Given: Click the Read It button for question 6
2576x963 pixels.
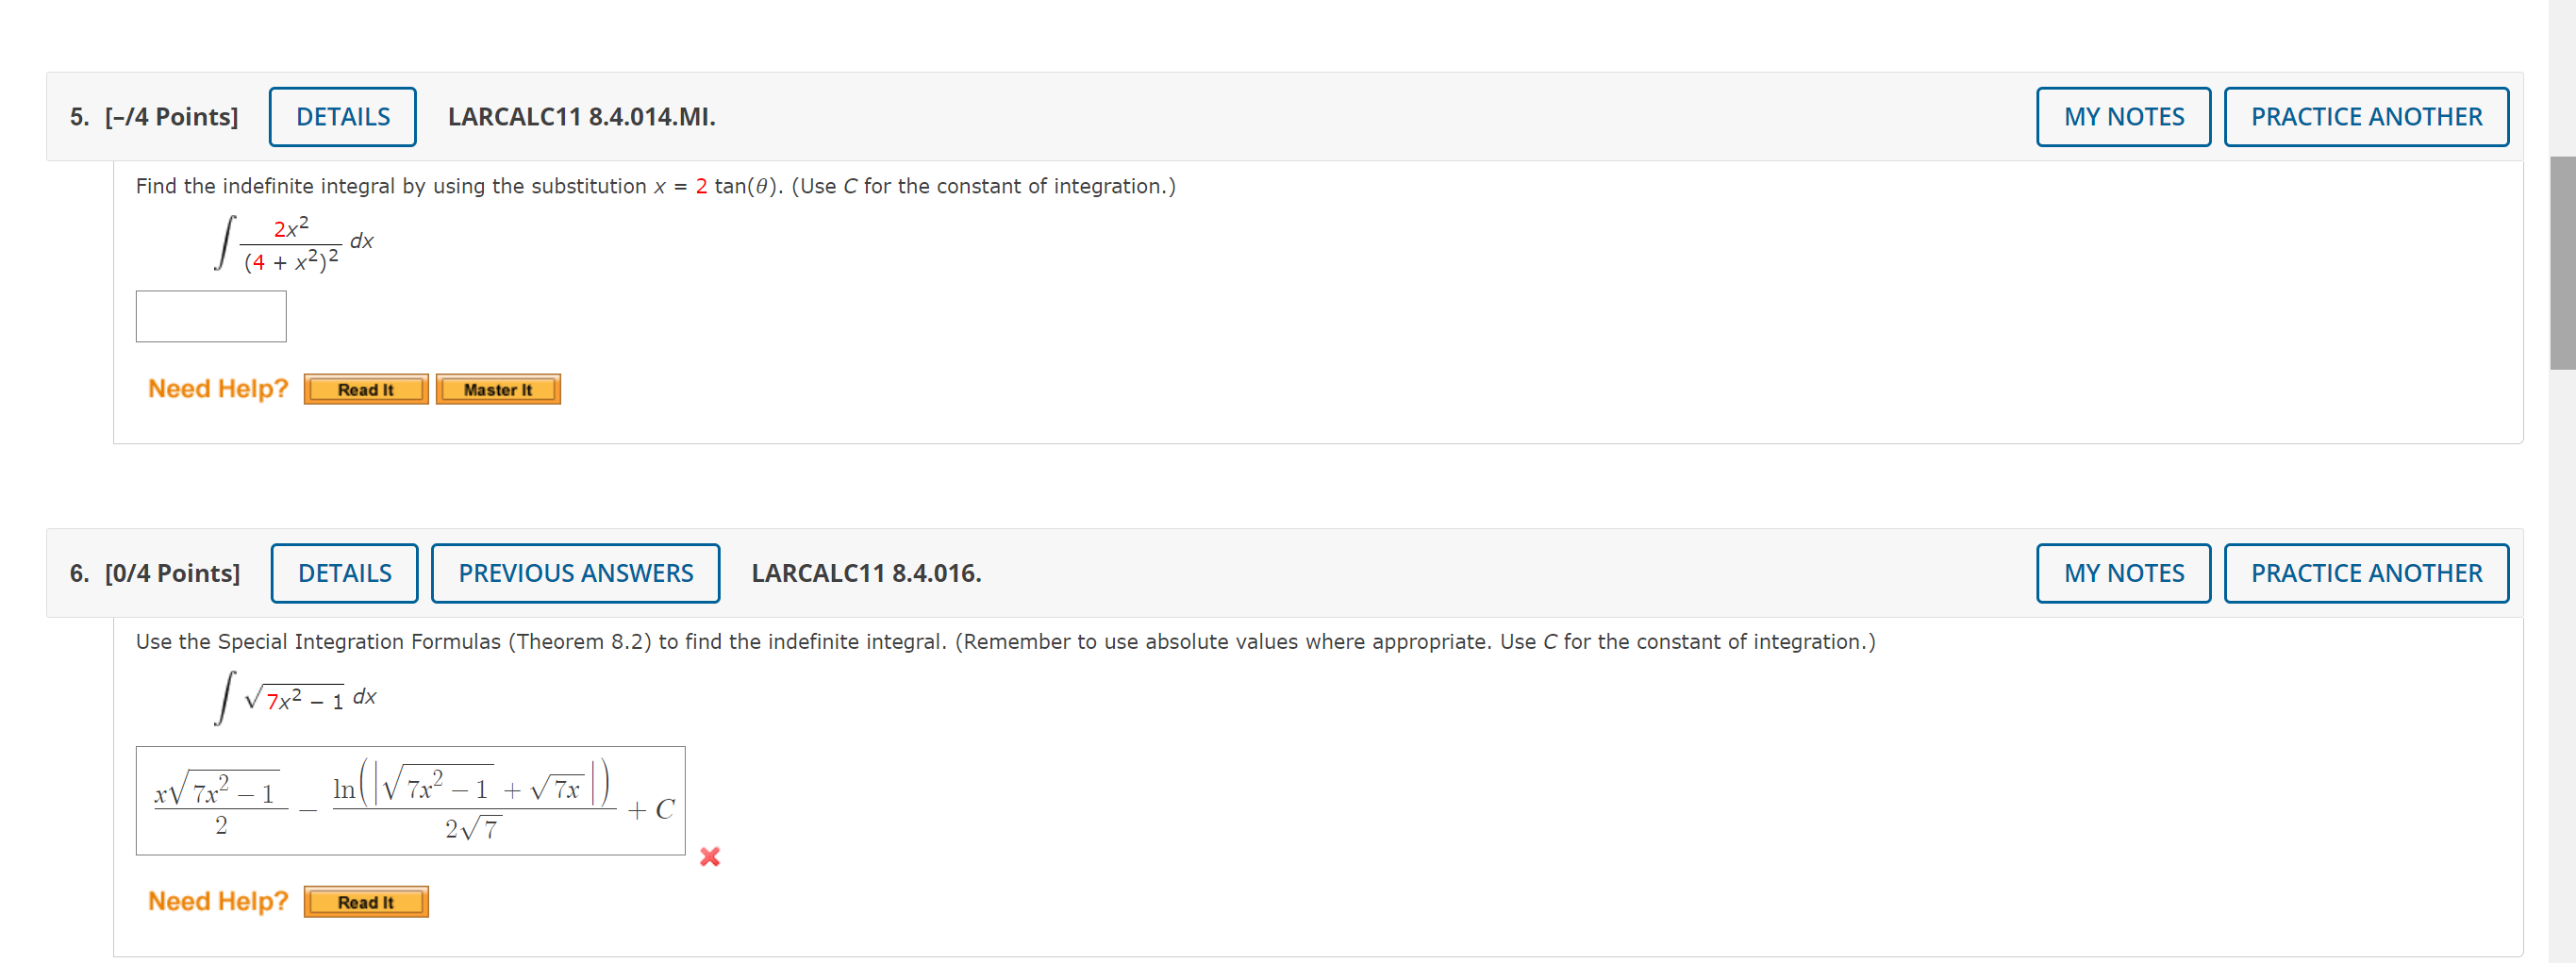Looking at the screenshot, I should 365,901.
